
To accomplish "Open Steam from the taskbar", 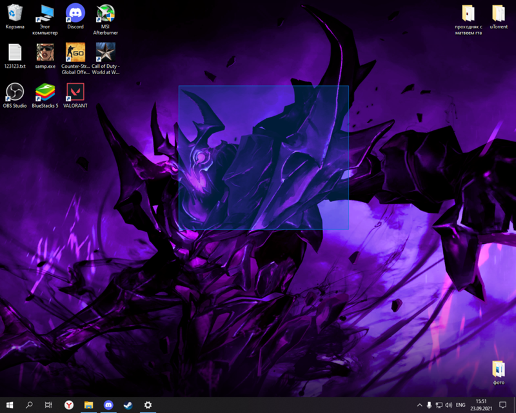I will pyautogui.click(x=128, y=405).
